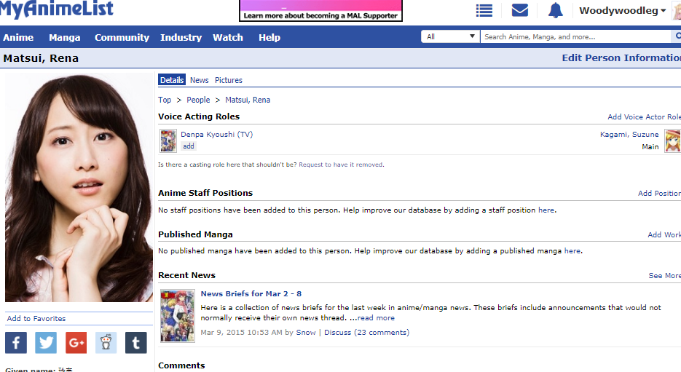Expand the Woodywoodleg user menu
Image resolution: width=681 pixels, height=372 pixels.
pos(622,10)
